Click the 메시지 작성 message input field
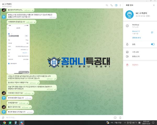 click(x=59, y=118)
